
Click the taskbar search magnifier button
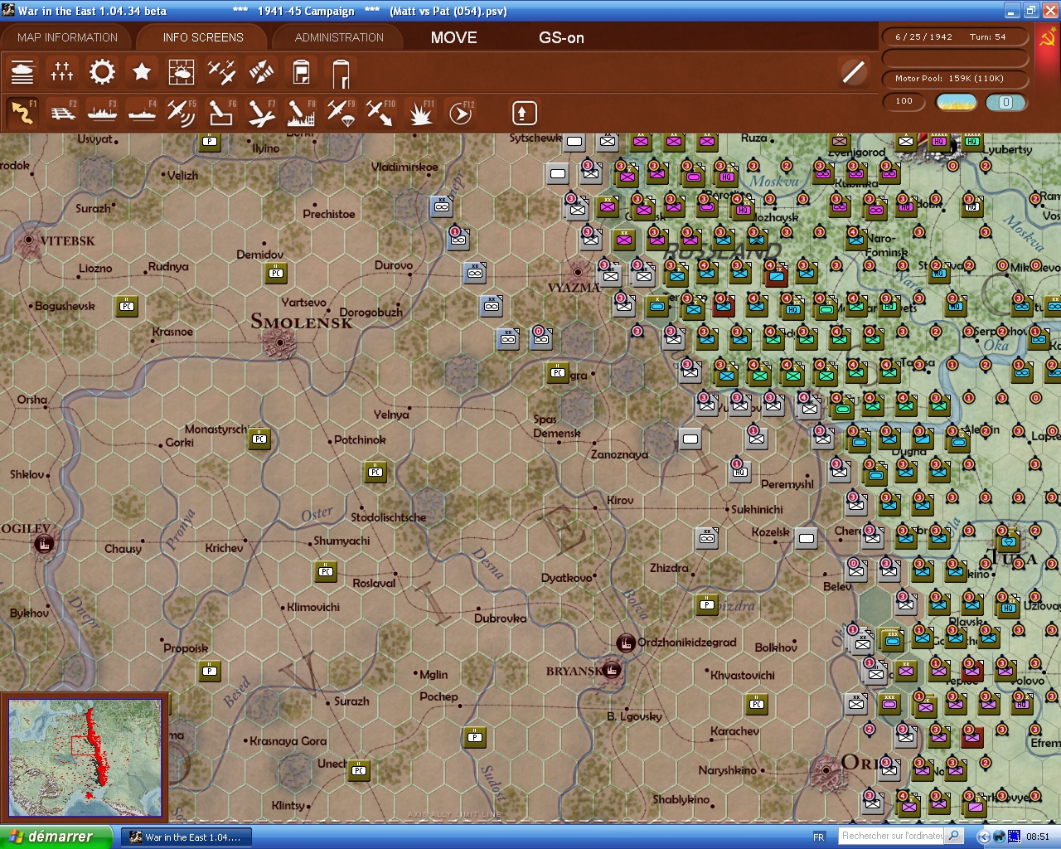click(954, 836)
